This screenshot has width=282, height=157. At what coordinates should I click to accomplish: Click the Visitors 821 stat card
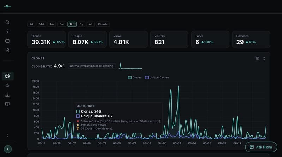point(169,40)
